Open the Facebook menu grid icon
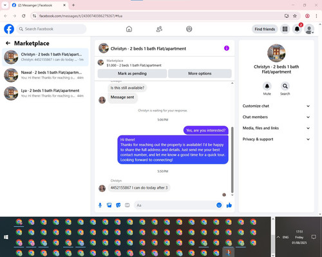Image resolution: width=322 pixels, height=257 pixels. tap(285, 29)
